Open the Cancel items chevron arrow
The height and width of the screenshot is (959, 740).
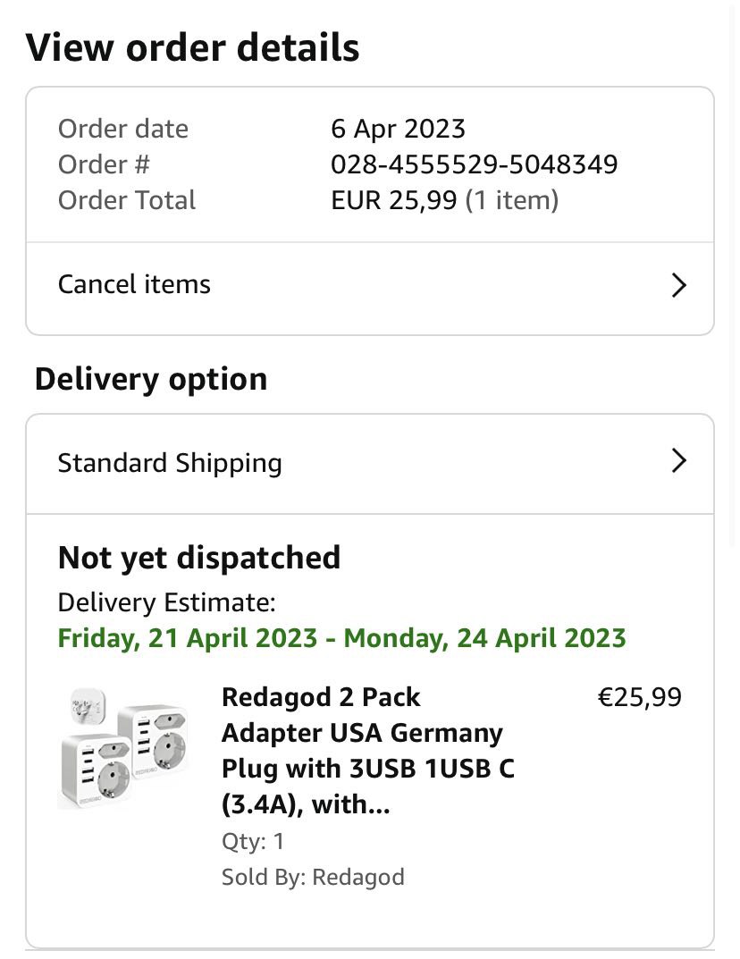click(x=678, y=285)
